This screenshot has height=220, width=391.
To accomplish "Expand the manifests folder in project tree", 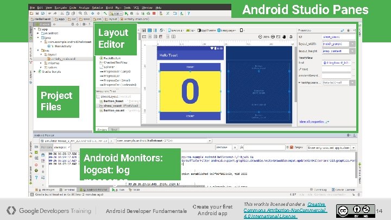I will [x=38, y=33].
